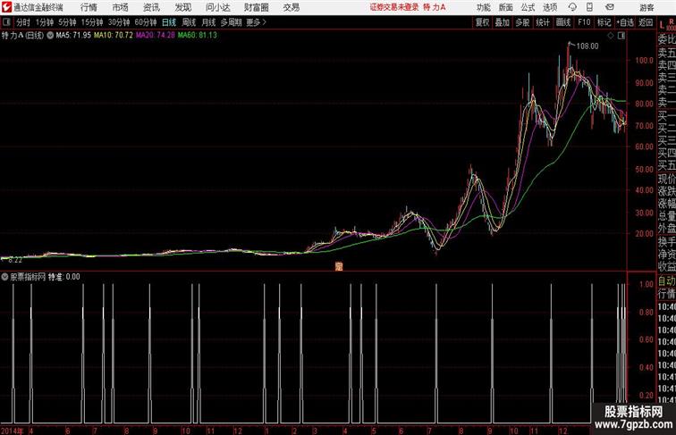Open the circle menu beside 股票指标网 indicator
Viewport: 676px width, 435px height.
coord(4,277)
